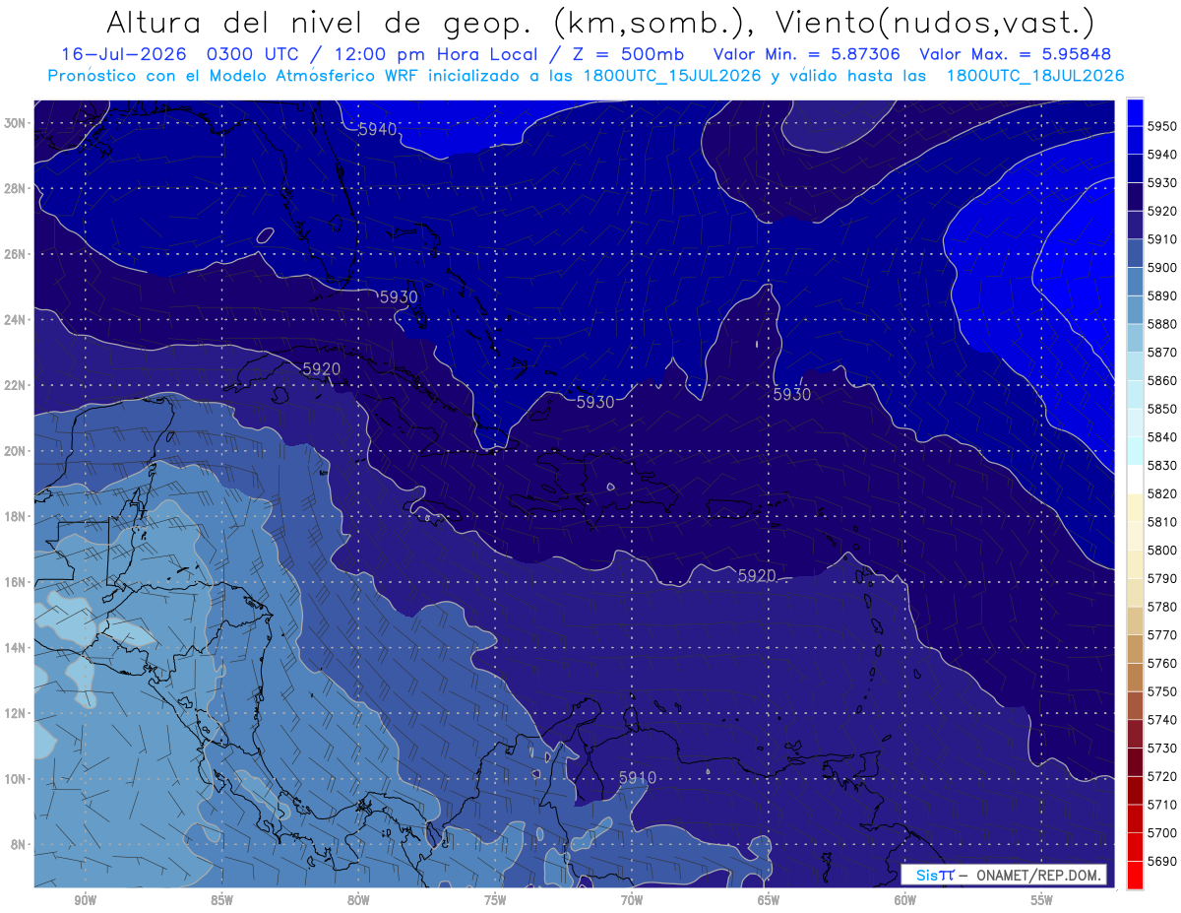Click the 75W longitude label
The image size is (1181, 913).
click(495, 900)
